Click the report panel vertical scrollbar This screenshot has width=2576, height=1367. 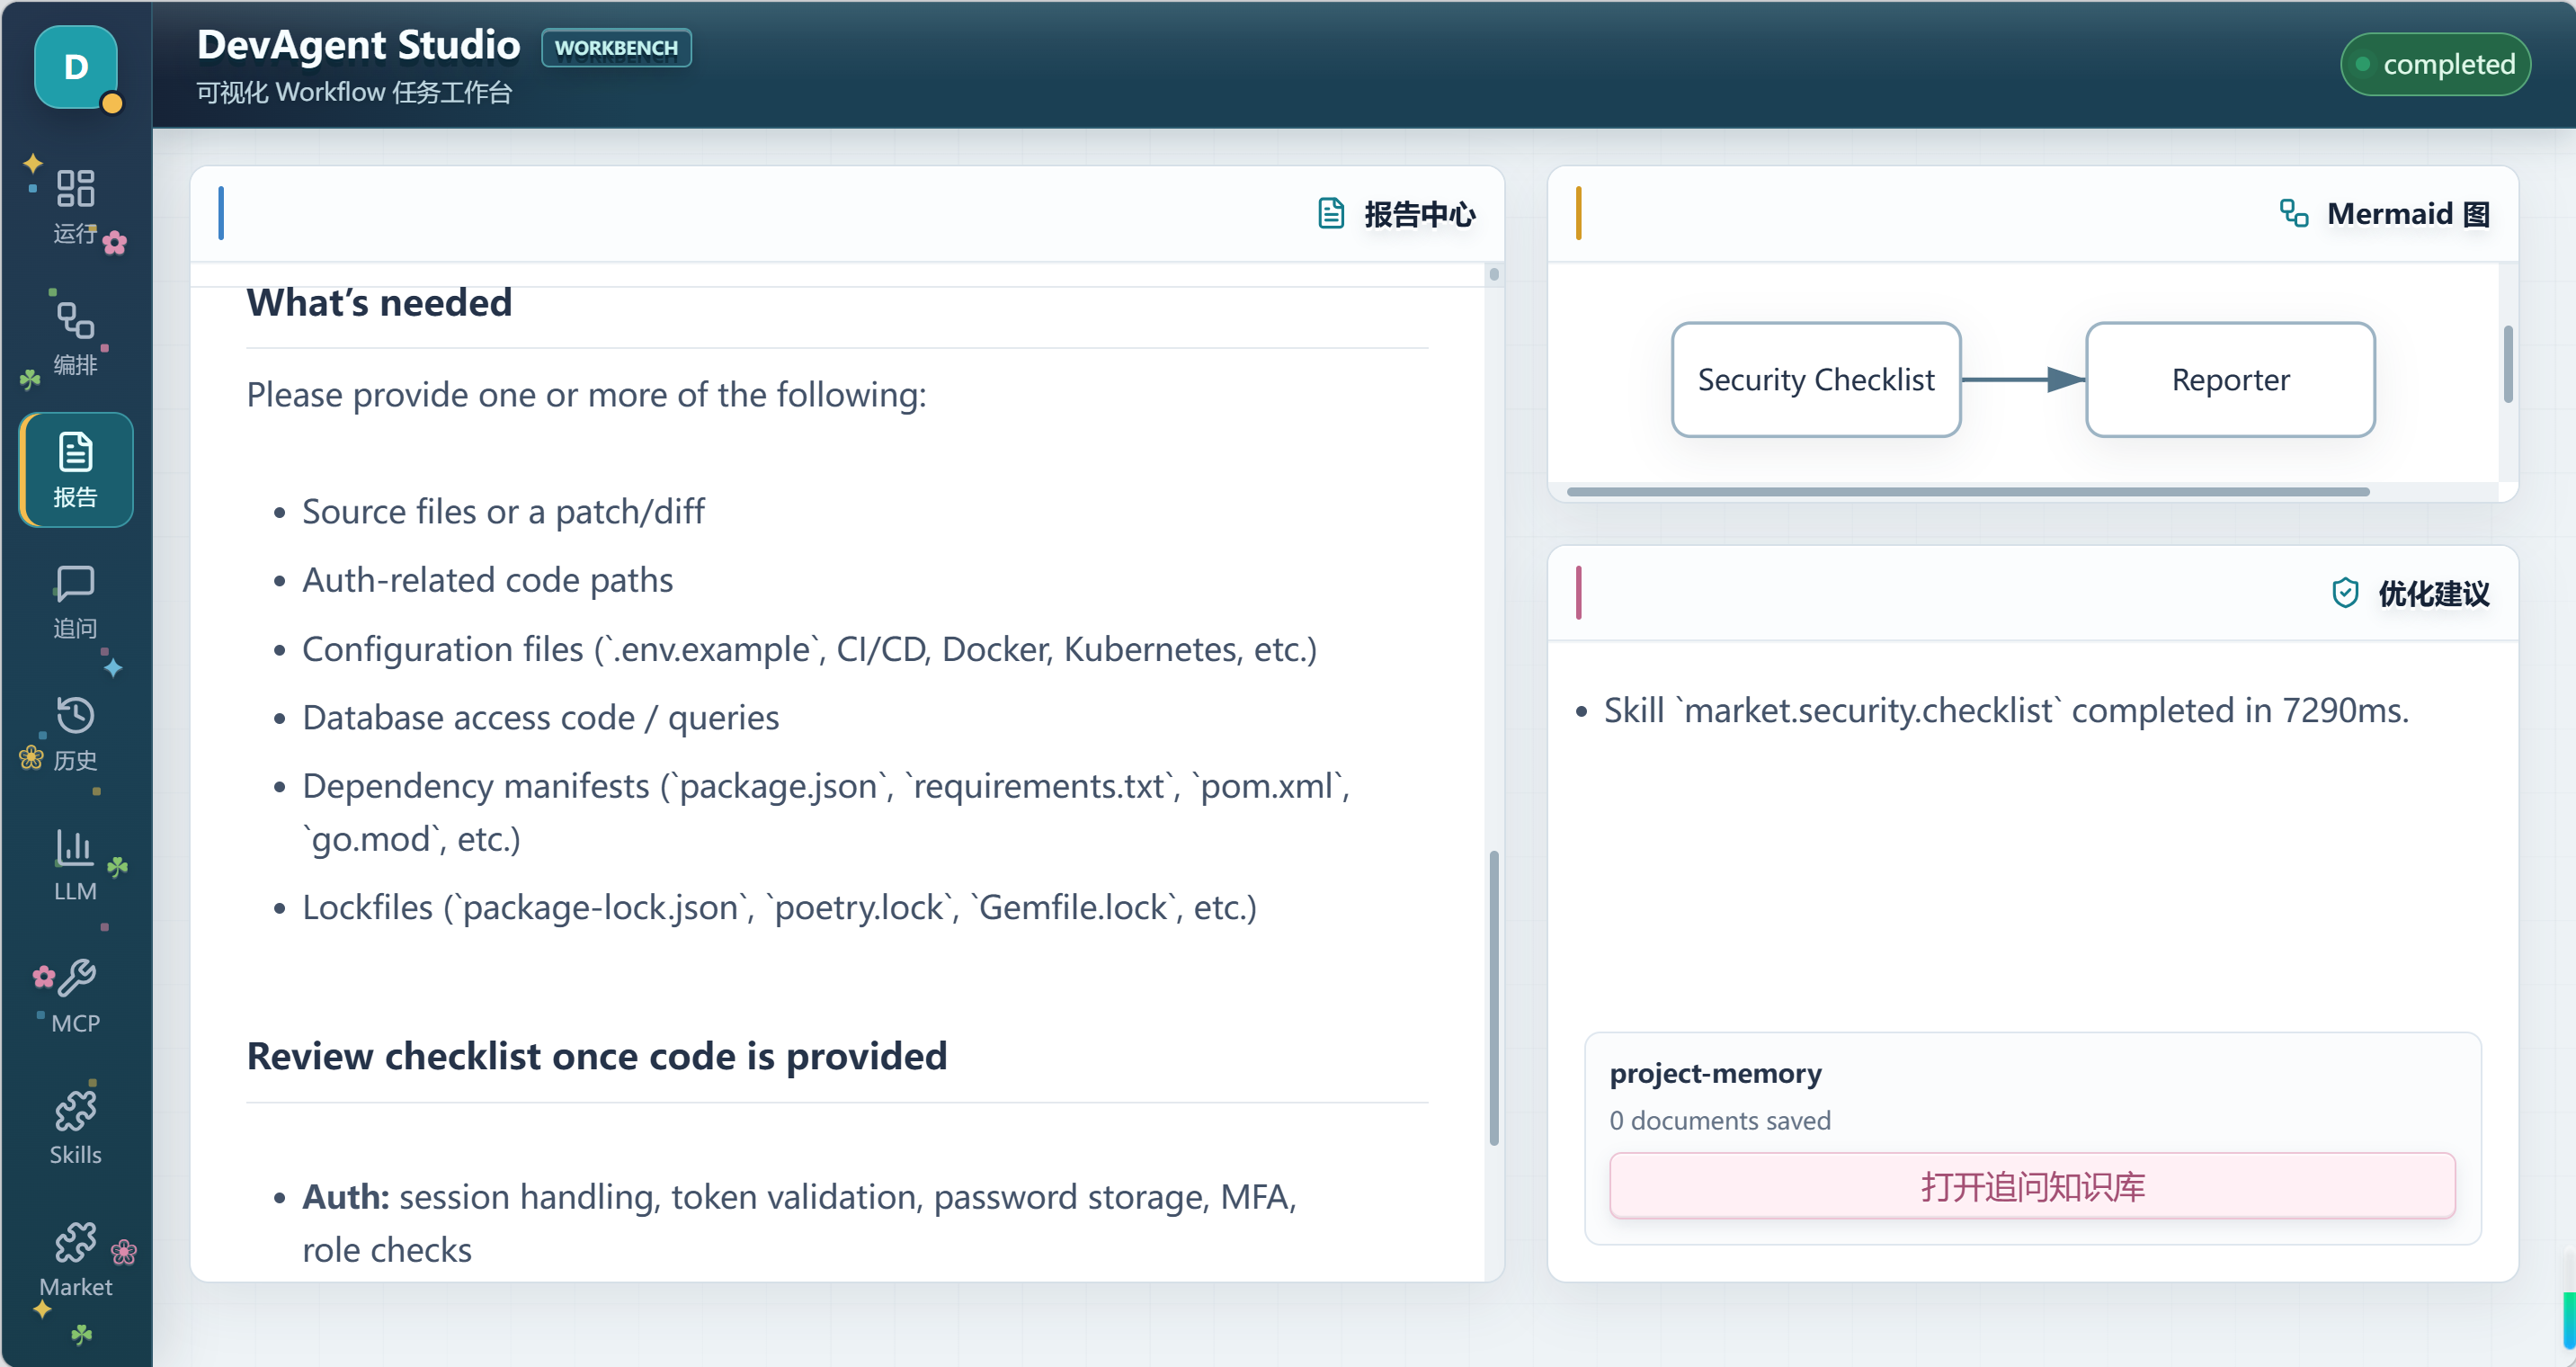coord(1494,997)
